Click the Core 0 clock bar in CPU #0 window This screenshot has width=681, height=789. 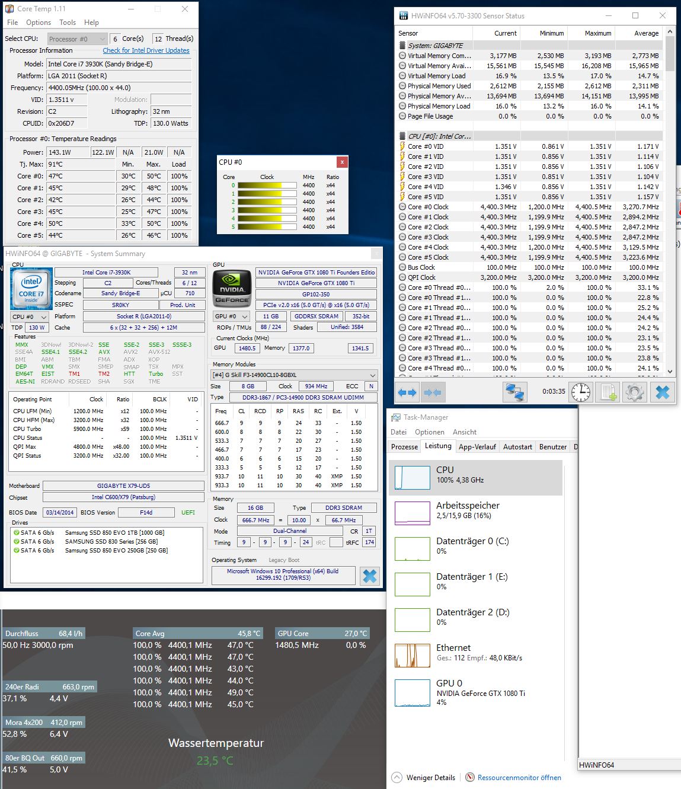tap(267, 186)
